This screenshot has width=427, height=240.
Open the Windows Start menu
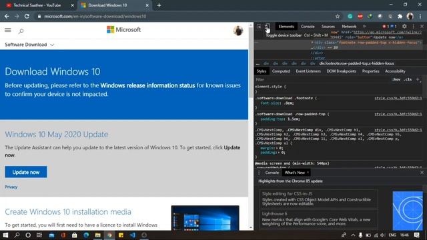tap(5, 235)
